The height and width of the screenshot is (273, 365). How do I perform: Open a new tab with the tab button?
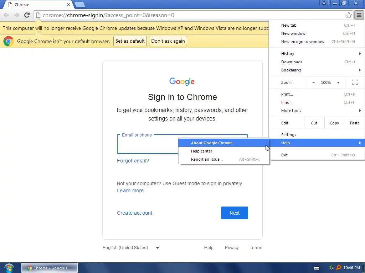tap(80, 4)
